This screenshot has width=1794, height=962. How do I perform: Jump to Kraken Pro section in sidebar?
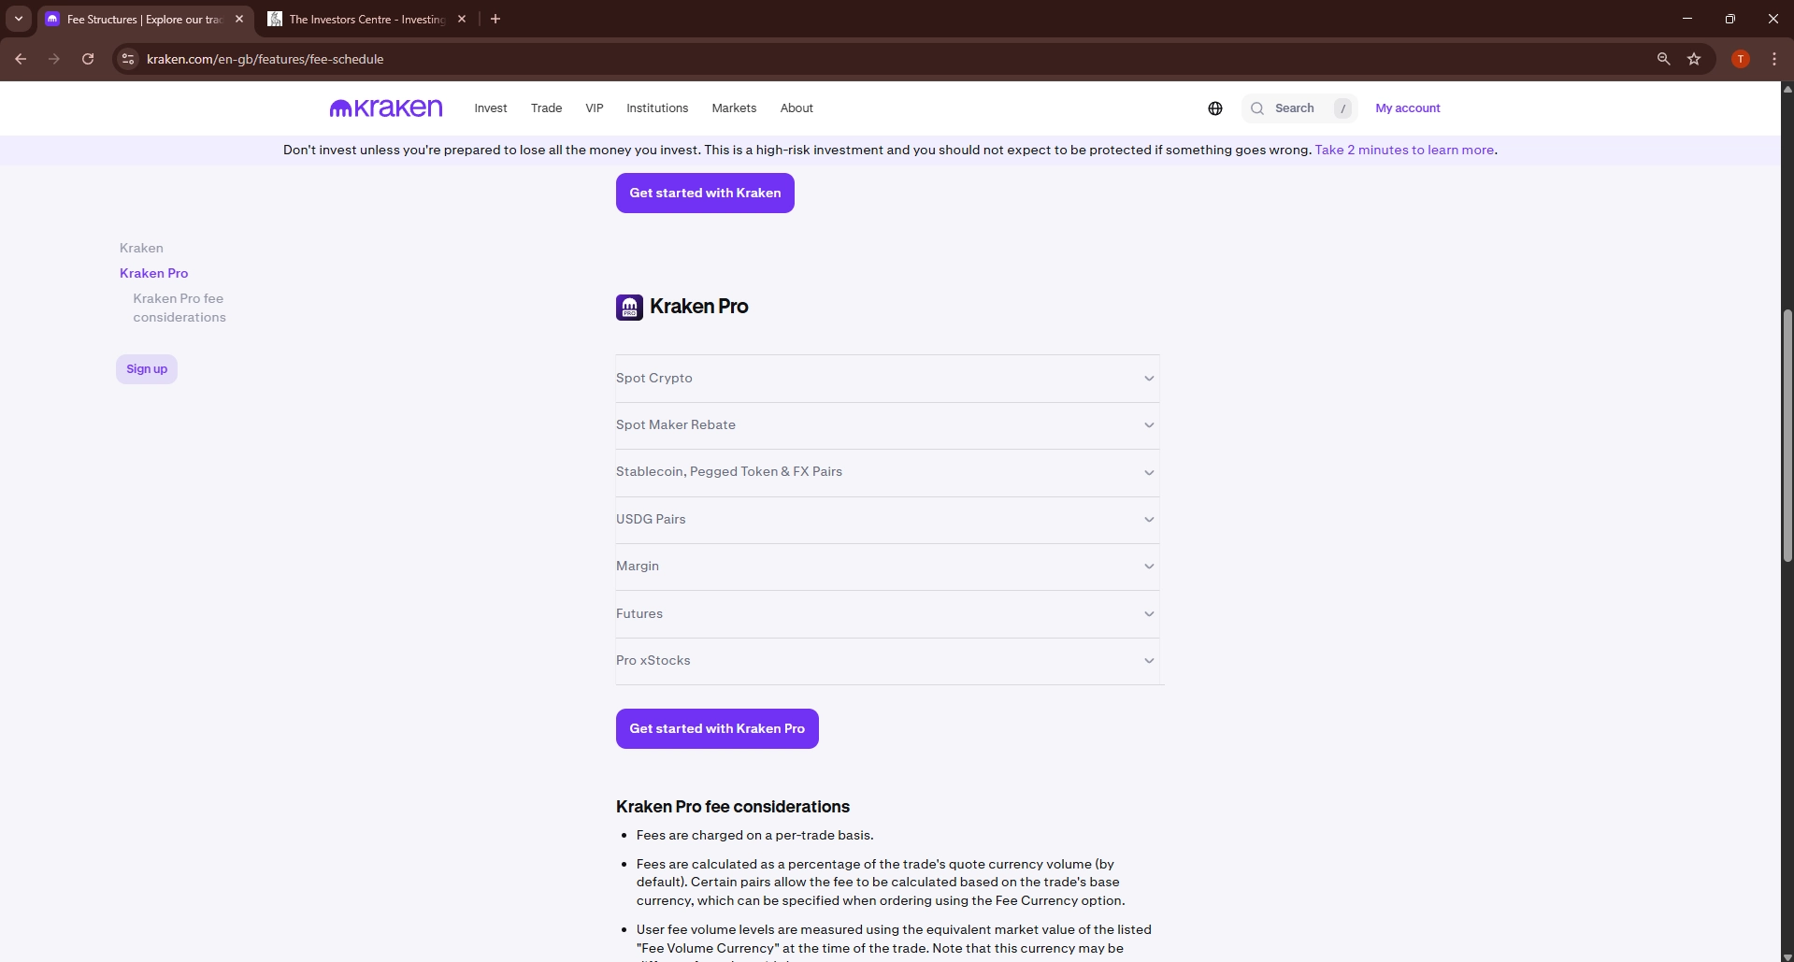154,273
